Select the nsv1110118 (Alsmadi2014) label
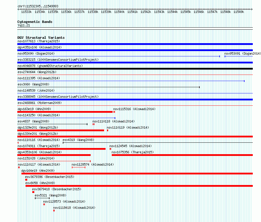 pos(113,121)
